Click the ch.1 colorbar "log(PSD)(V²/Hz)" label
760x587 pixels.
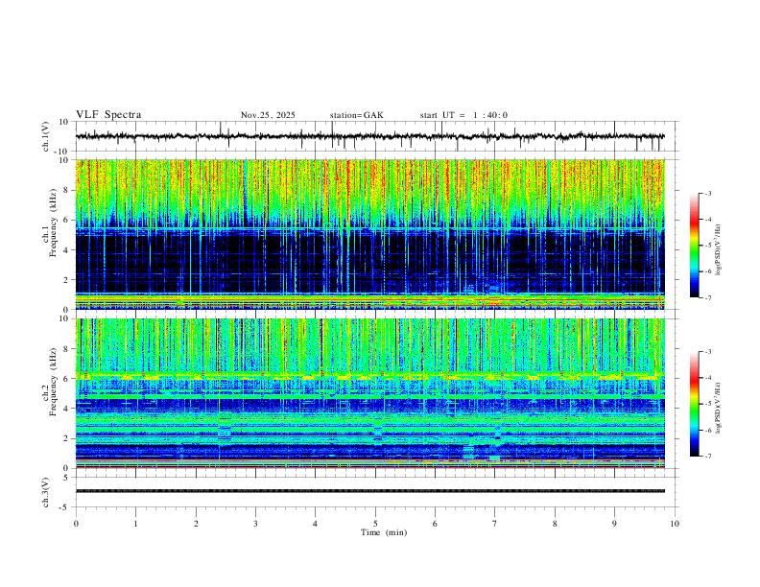[719, 250]
